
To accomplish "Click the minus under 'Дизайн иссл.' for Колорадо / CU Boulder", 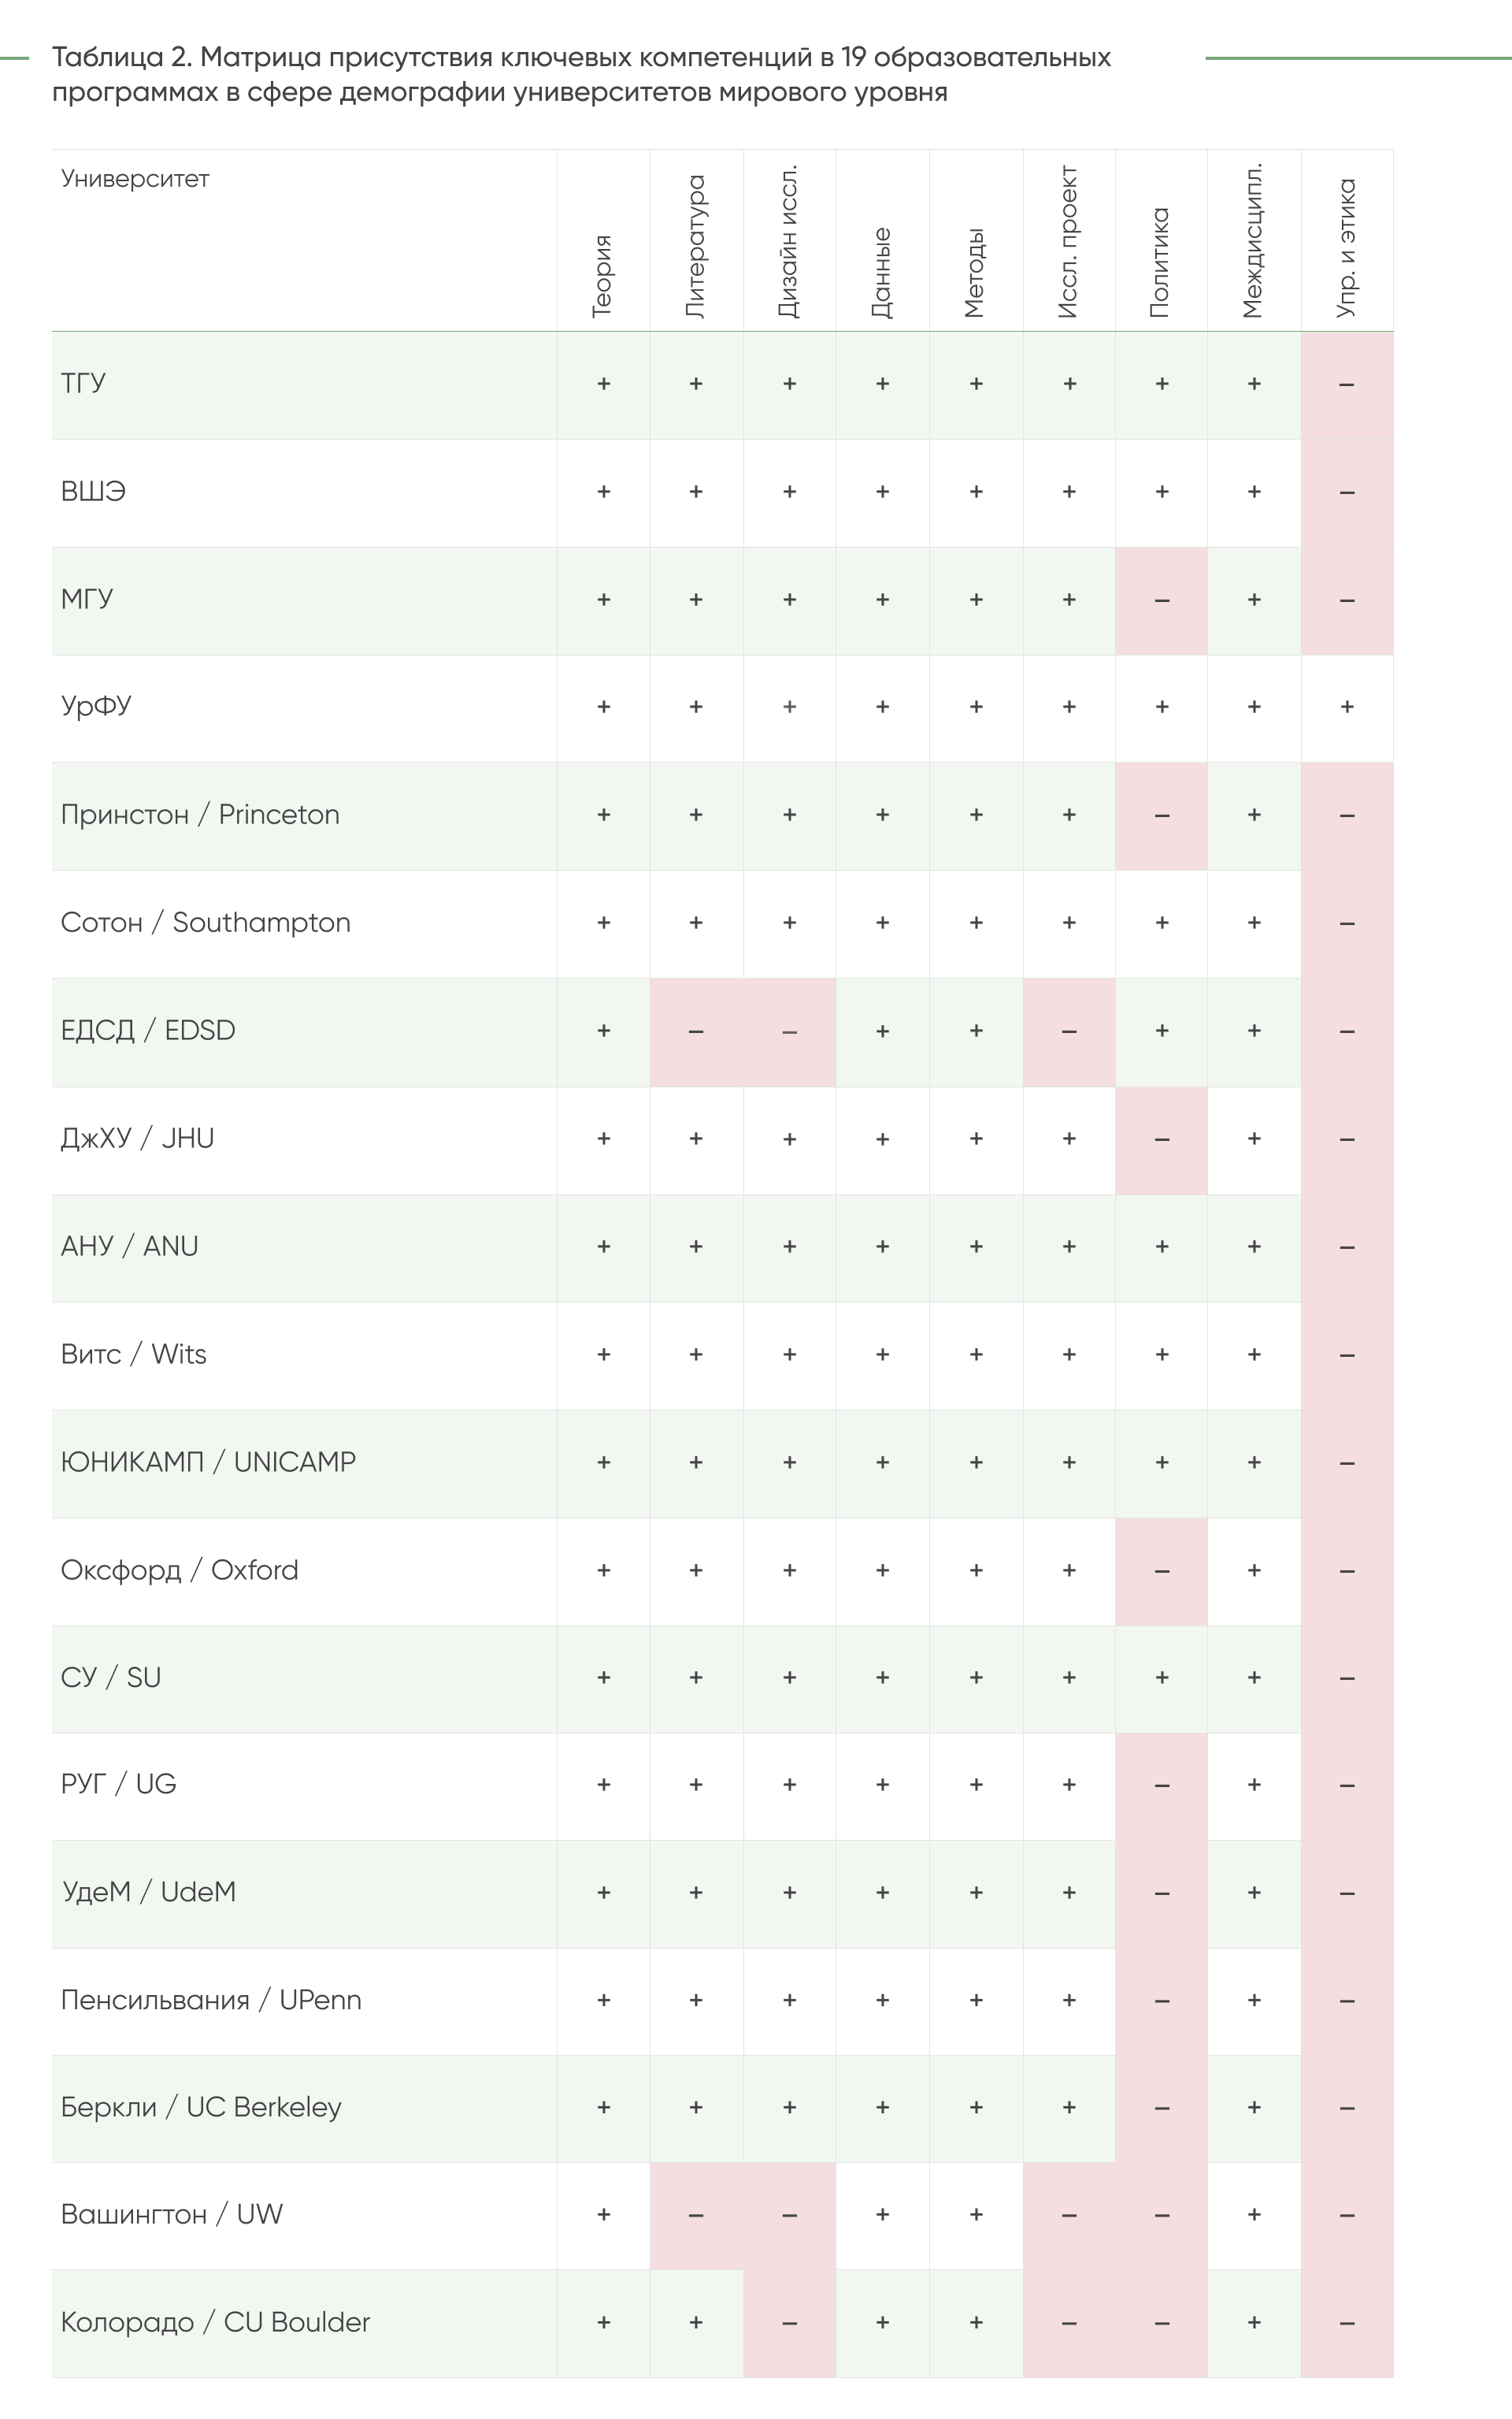I will (x=789, y=2323).
